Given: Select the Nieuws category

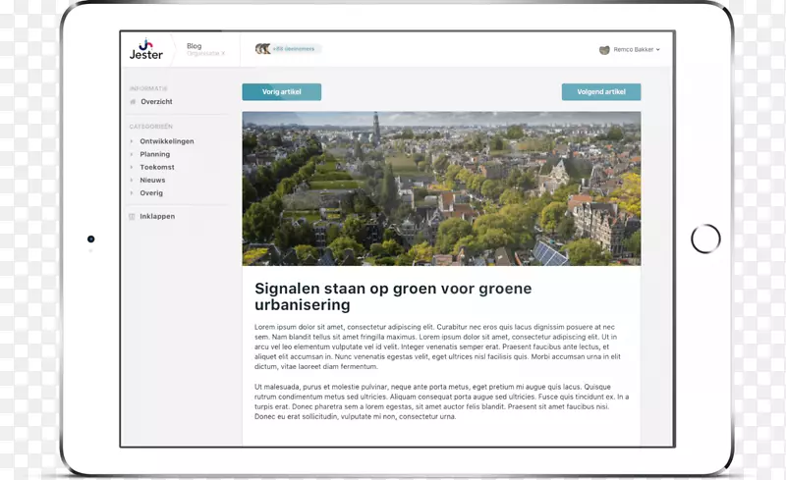Looking at the screenshot, I should click(152, 181).
